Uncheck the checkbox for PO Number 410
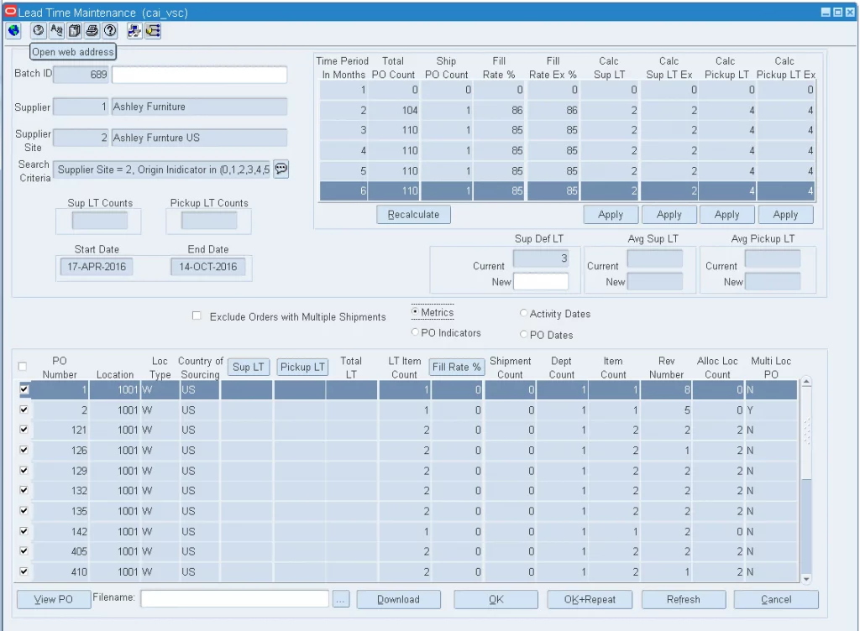 pyautogui.click(x=24, y=571)
